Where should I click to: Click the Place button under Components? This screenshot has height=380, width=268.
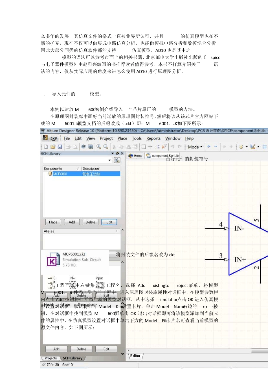tap(53, 222)
